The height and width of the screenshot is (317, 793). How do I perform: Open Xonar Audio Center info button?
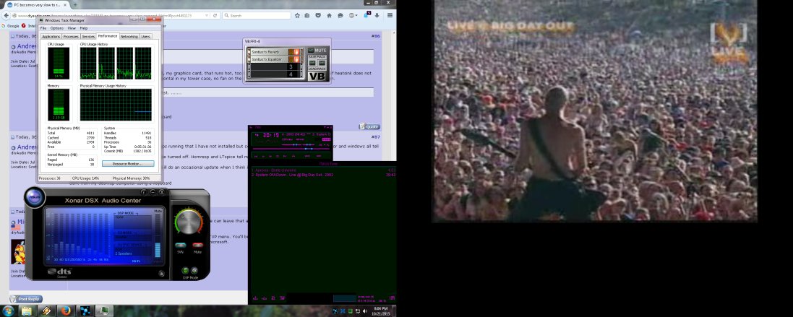[144, 192]
